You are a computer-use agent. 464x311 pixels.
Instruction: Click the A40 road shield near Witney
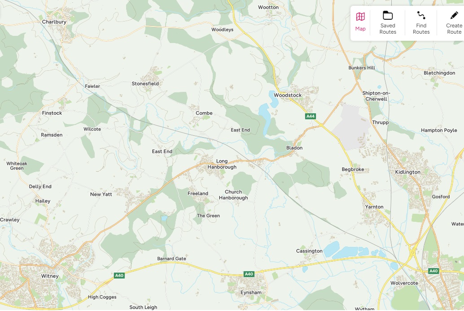coord(119,276)
